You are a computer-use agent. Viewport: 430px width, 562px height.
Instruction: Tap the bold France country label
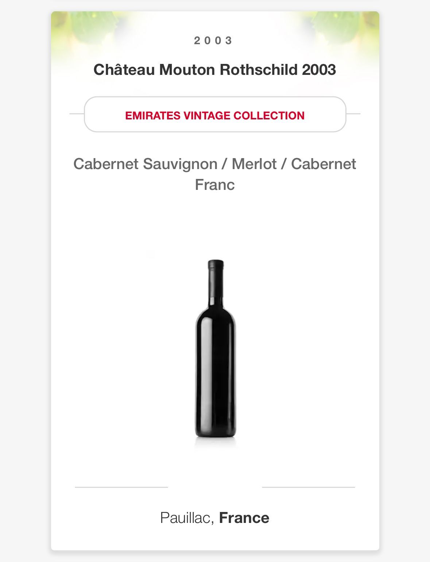(x=244, y=518)
